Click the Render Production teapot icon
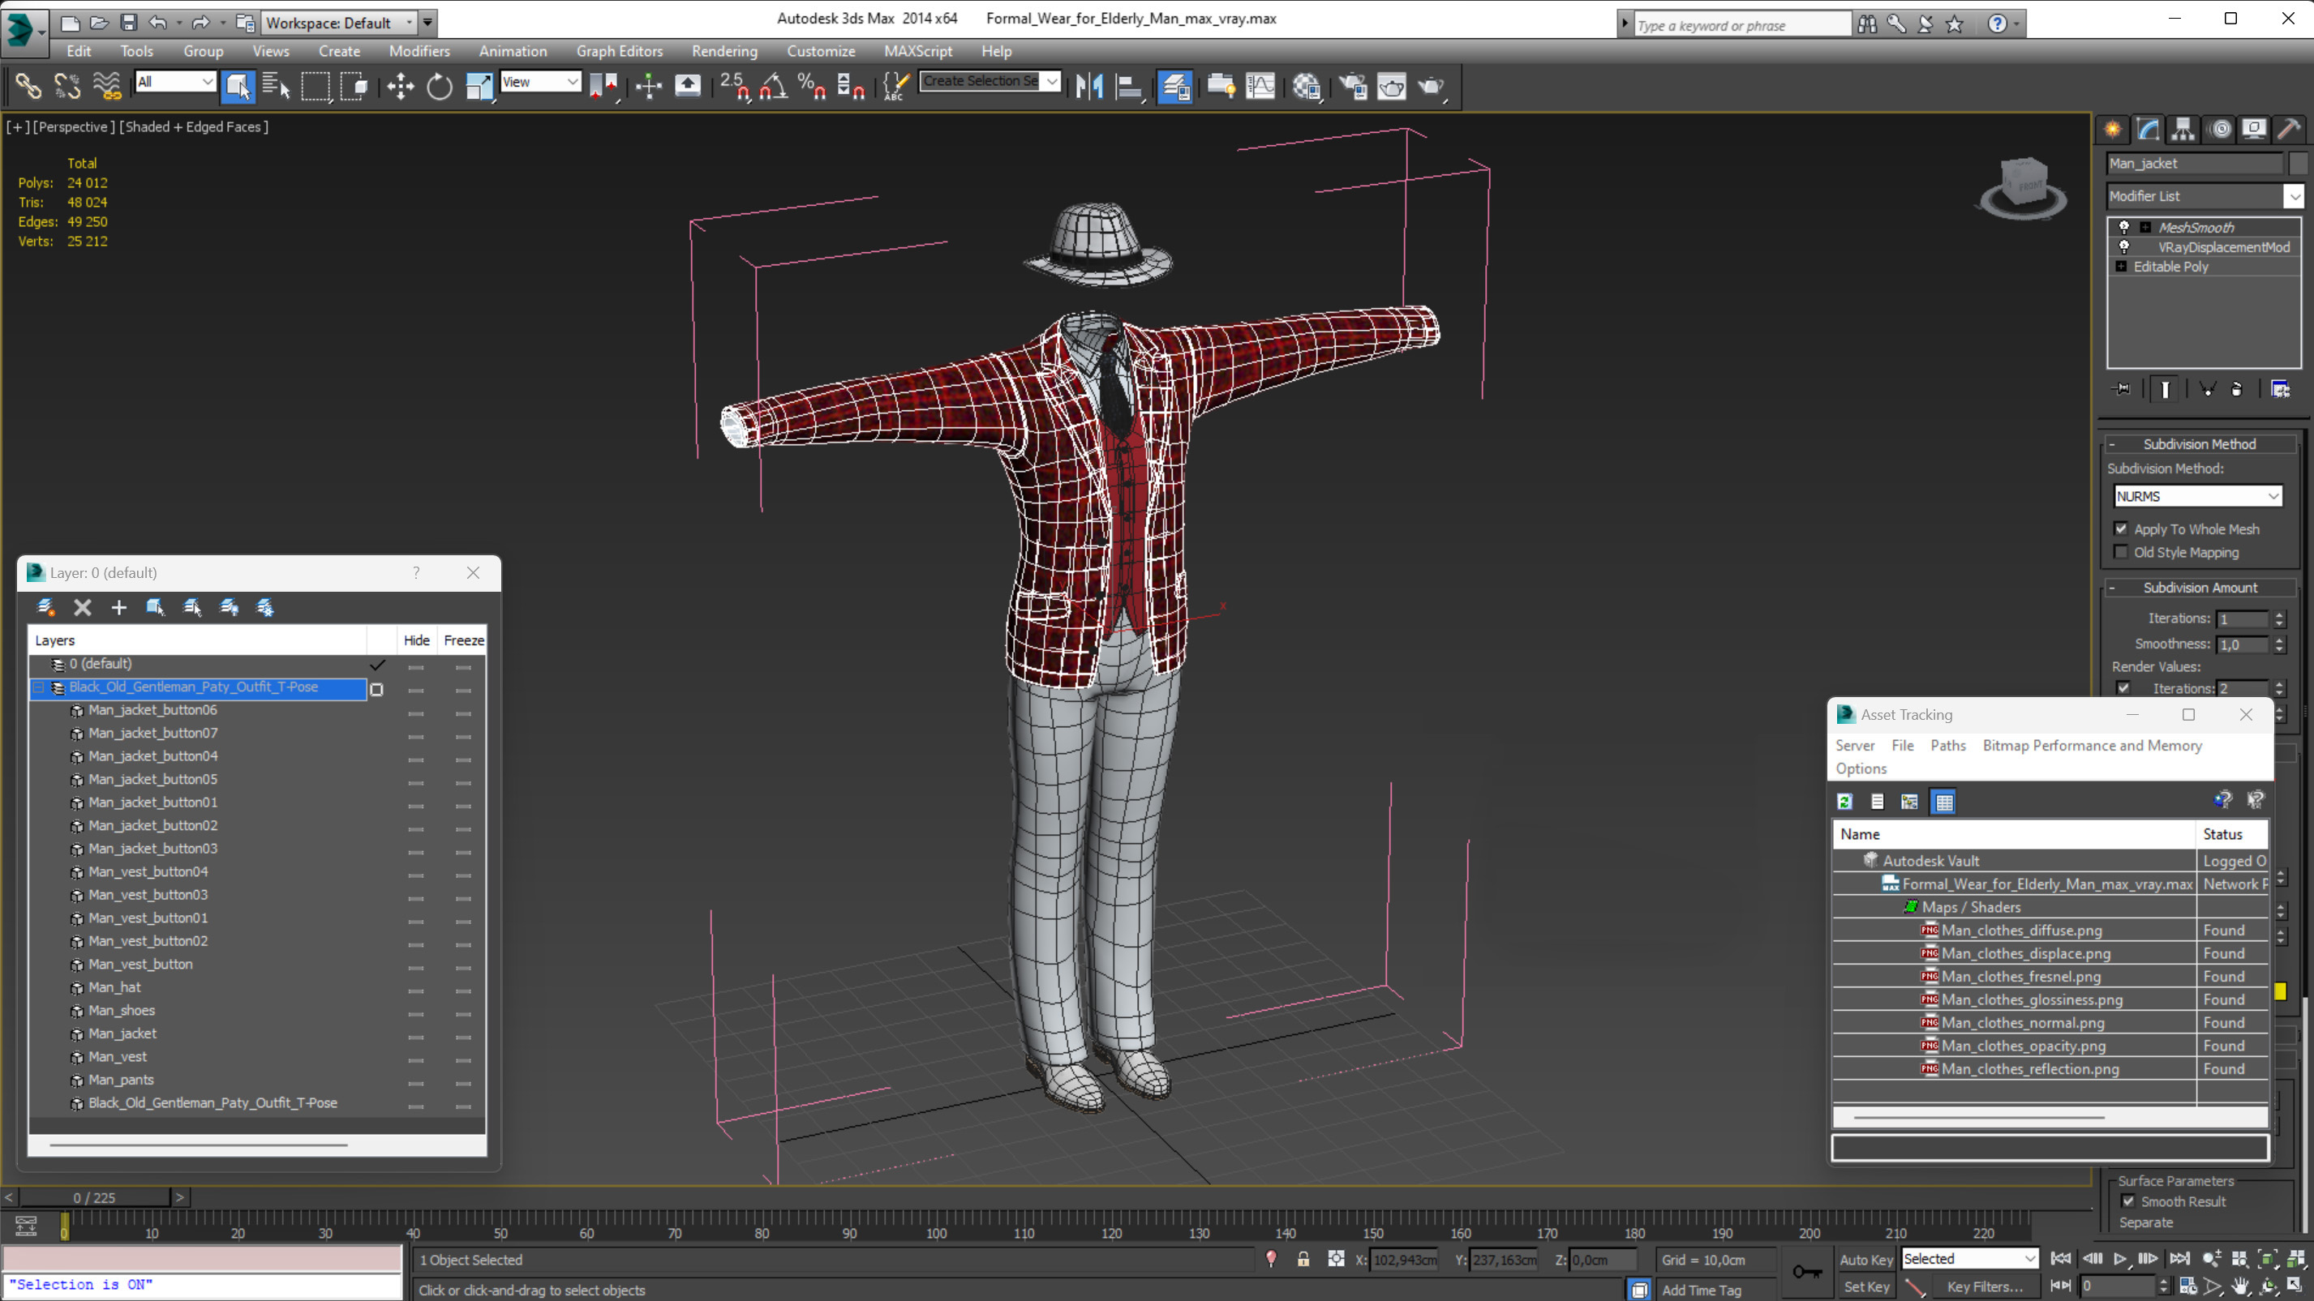The image size is (2314, 1301). pyautogui.click(x=1431, y=86)
